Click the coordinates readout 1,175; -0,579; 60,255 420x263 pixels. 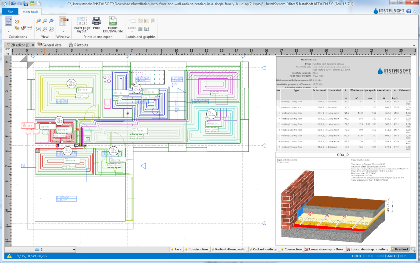tap(32, 256)
